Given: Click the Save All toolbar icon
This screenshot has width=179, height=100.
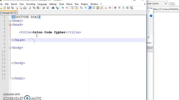Looking at the screenshot, I should [13, 8].
